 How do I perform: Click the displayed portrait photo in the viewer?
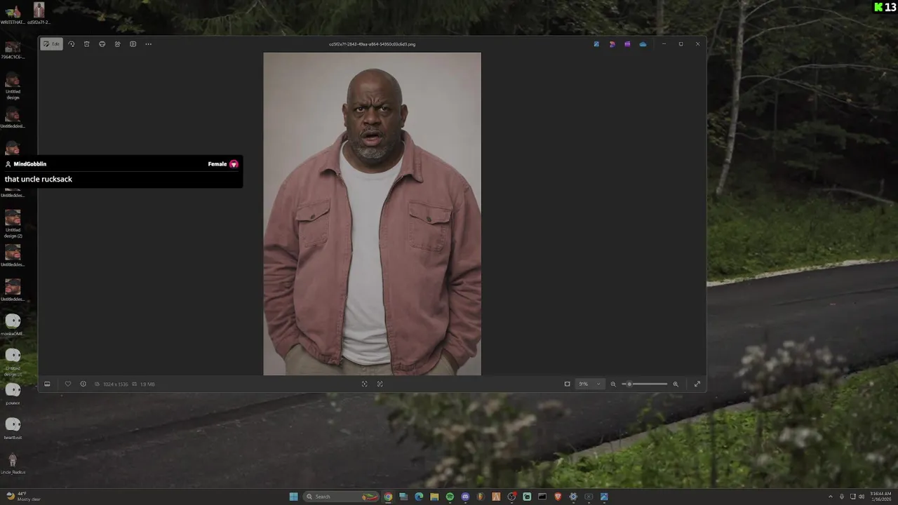pos(373,214)
